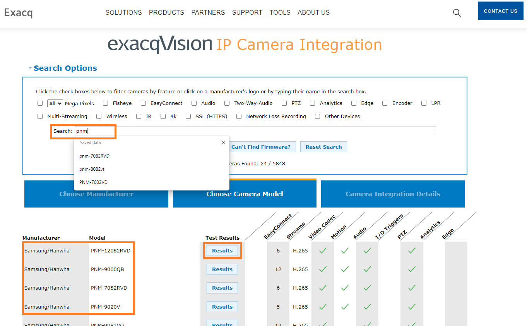This screenshot has height=326, width=527.
Task: Enable the Audio filter checkbox
Action: click(194, 103)
